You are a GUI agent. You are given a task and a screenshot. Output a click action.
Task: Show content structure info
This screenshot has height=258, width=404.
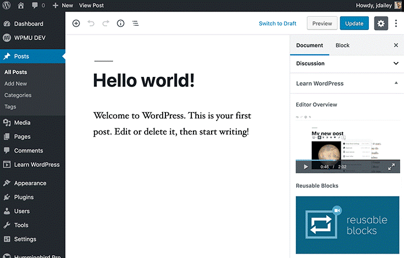tap(120, 24)
